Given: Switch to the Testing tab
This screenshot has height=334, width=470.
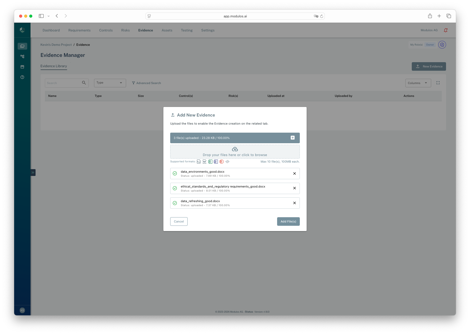Looking at the screenshot, I should [187, 30].
